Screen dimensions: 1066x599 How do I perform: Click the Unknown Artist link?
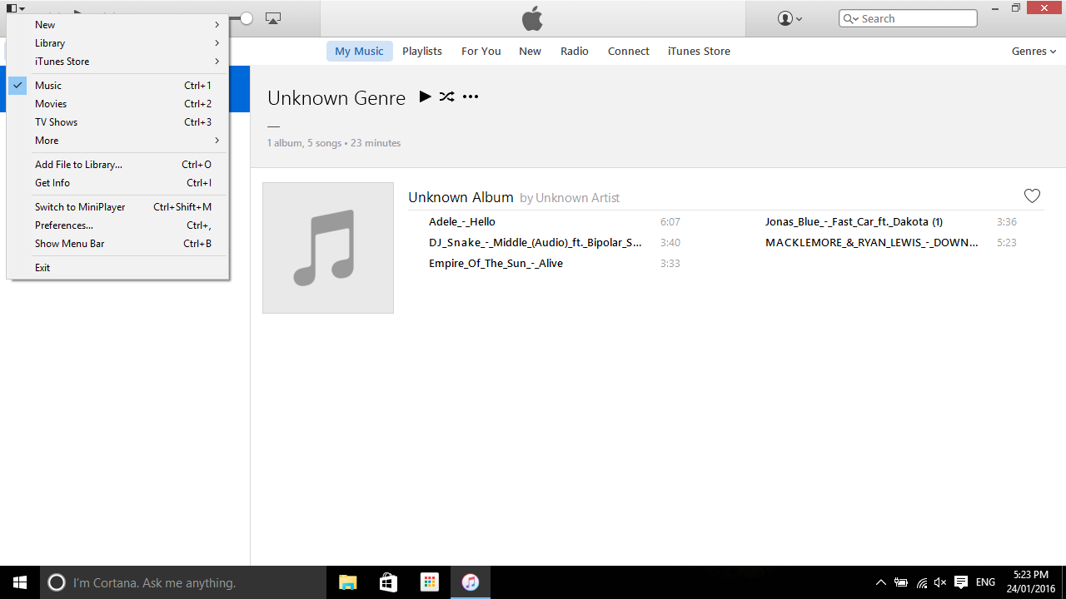[x=578, y=198]
